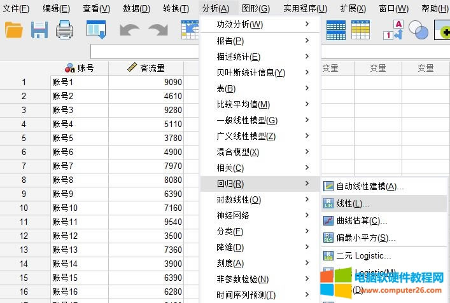Click the overlapping circles toolbar icon
Screen dimensions: 450x303
(418, 29)
